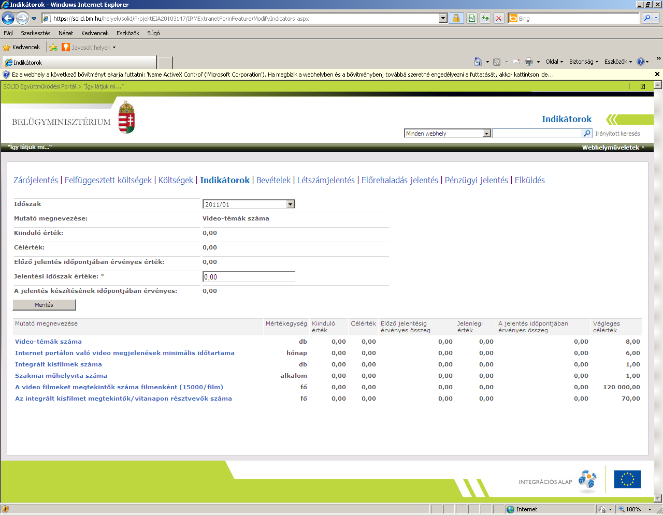The image size is (663, 516).
Task: Click into the Bing search box
Action: pyautogui.click(x=578, y=18)
